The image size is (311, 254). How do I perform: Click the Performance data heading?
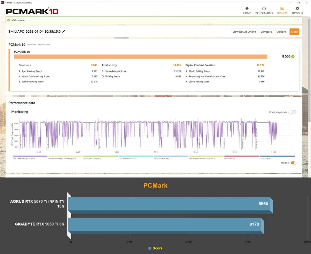pos(22,103)
